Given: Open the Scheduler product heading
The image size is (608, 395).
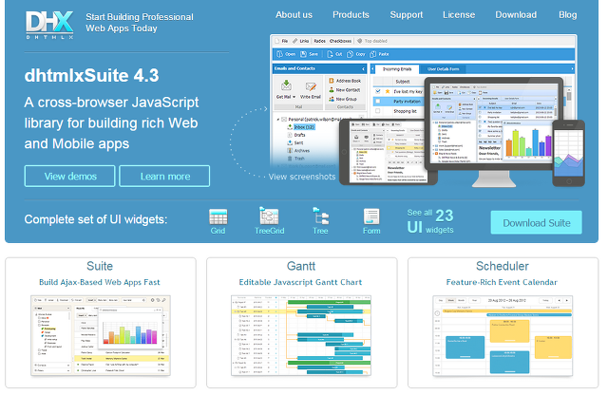Looking at the screenshot, I should pyautogui.click(x=503, y=266).
